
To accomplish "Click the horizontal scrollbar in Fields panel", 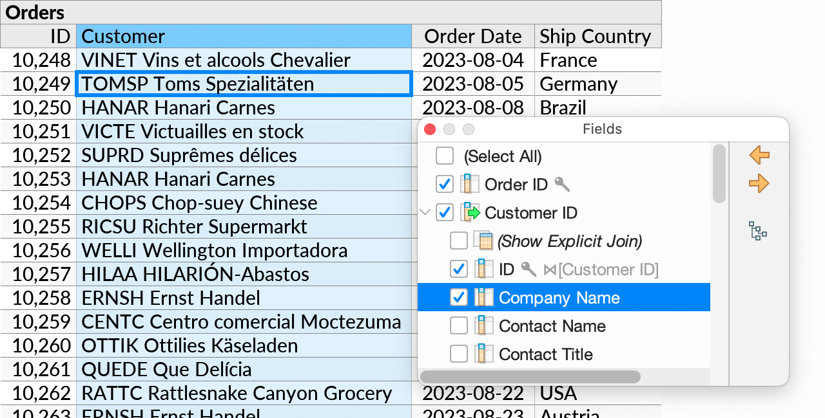I will (x=530, y=376).
